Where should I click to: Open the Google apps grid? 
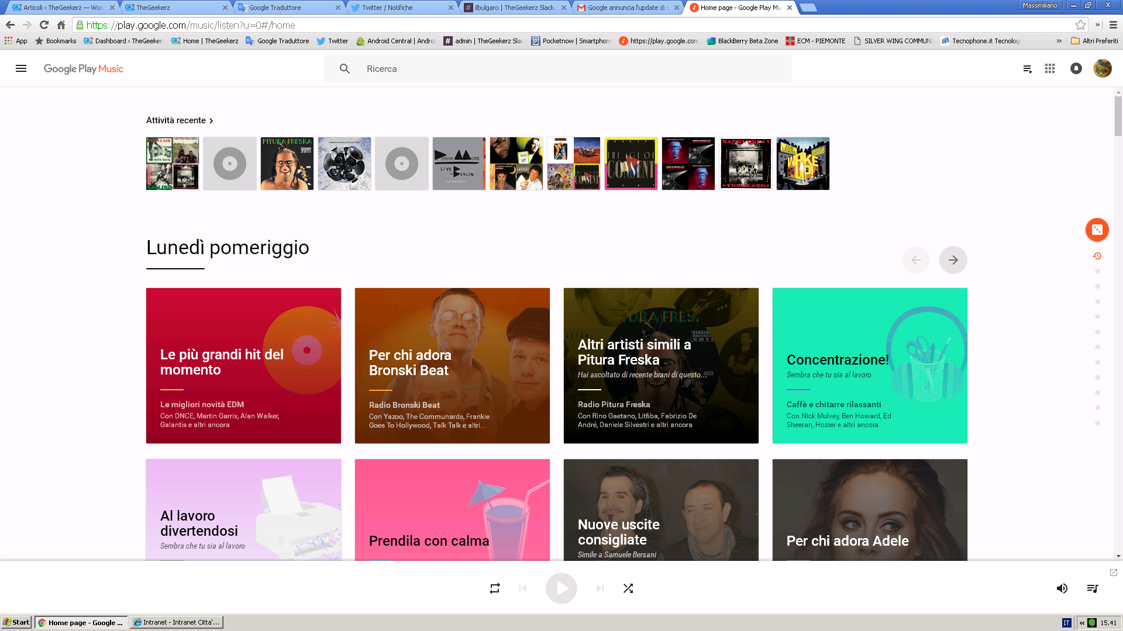coord(1050,68)
